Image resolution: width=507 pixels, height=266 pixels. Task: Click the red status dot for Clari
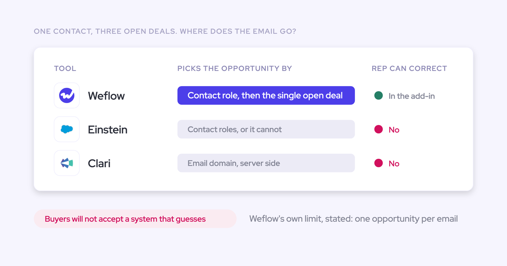[x=379, y=163]
